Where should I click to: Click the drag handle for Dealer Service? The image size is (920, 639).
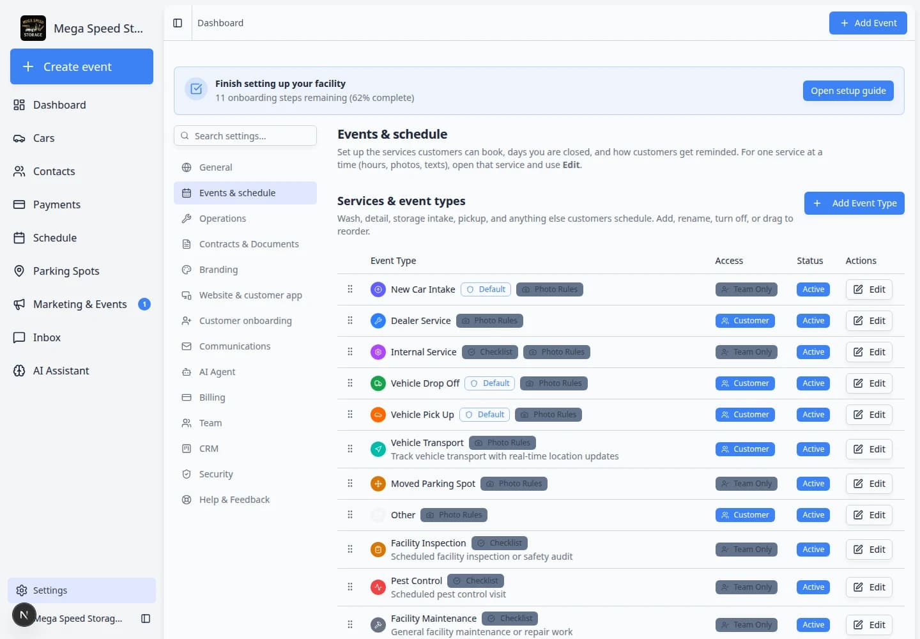click(x=350, y=321)
